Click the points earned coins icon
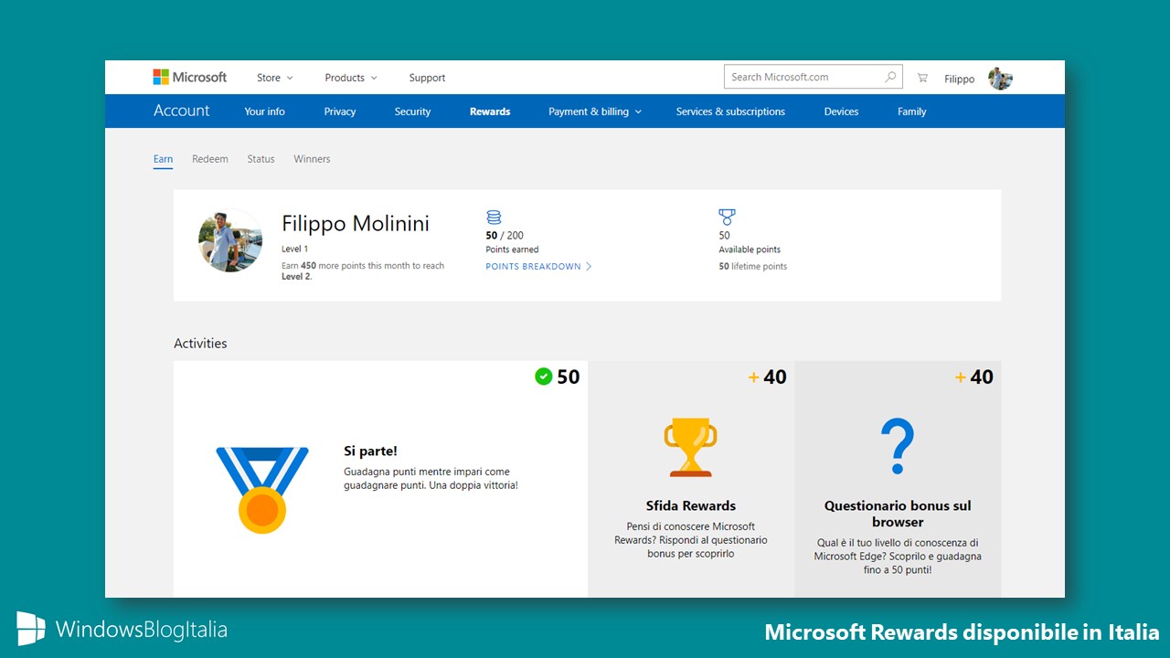The width and height of the screenshot is (1170, 658). pos(494,218)
